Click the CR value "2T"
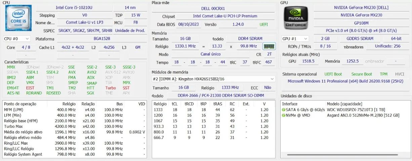412x161 pixels. [270, 54]
